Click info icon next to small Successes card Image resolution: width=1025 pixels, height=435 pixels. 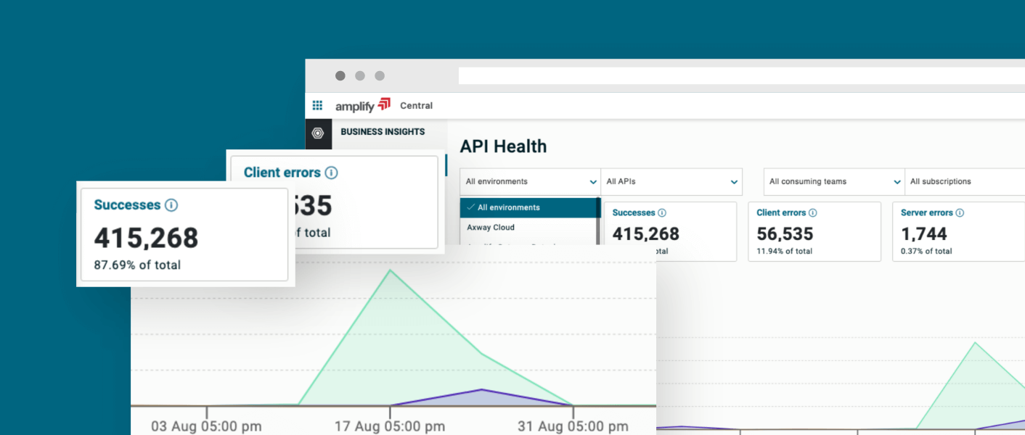click(661, 213)
